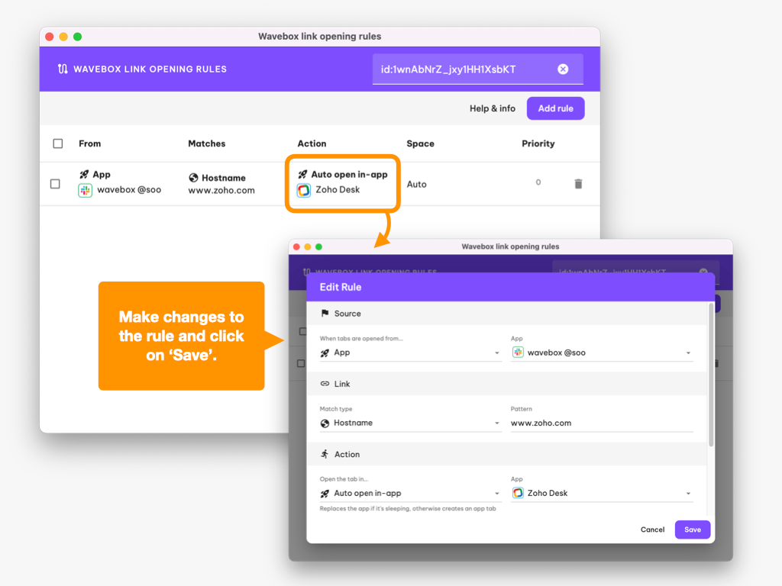Click the Zoho Desk icon in Edit Rule App field
Screen dimensions: 782x586
[x=518, y=493]
